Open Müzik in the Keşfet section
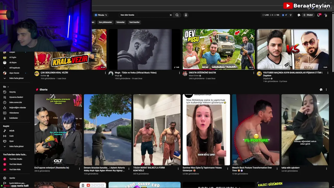 tap(12, 131)
